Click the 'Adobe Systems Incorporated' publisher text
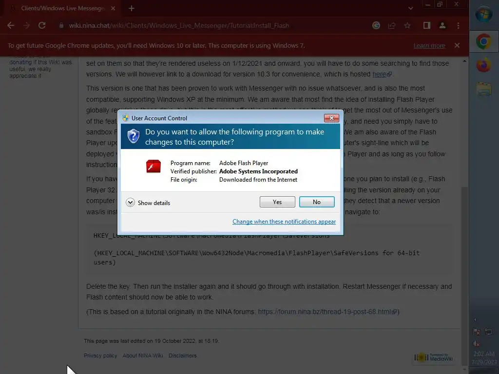The height and width of the screenshot is (374, 499). pos(258,171)
